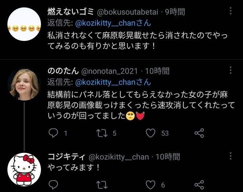Open ののたん's profile via display name
The height and width of the screenshot is (192, 243).
tap(63, 71)
